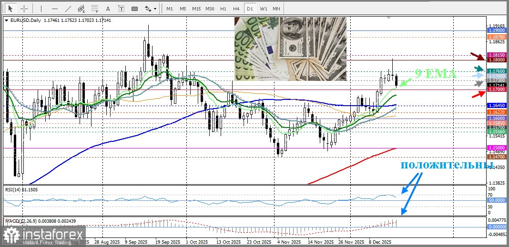Image resolution: width=509 pixels, height=247 pixels.
Task: Toggle the W1 weekly timeframe
Action: click(x=263, y=9)
